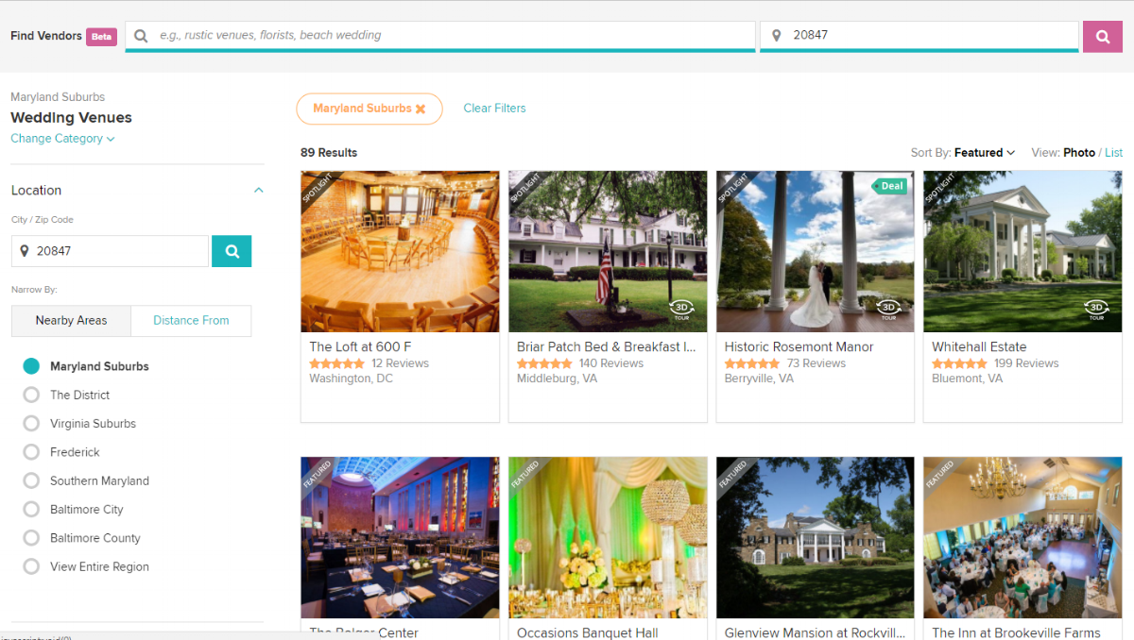1134x640 pixels.
Task: Click the pin icon in sidebar City / Zip Code field
Action: 25,251
